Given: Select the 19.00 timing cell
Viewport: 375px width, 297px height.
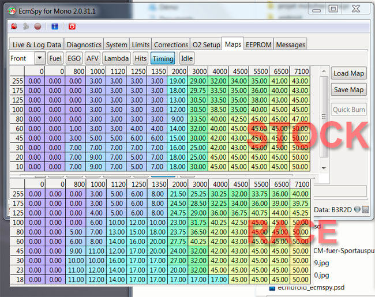Looking at the screenshot, I should coord(178,81).
